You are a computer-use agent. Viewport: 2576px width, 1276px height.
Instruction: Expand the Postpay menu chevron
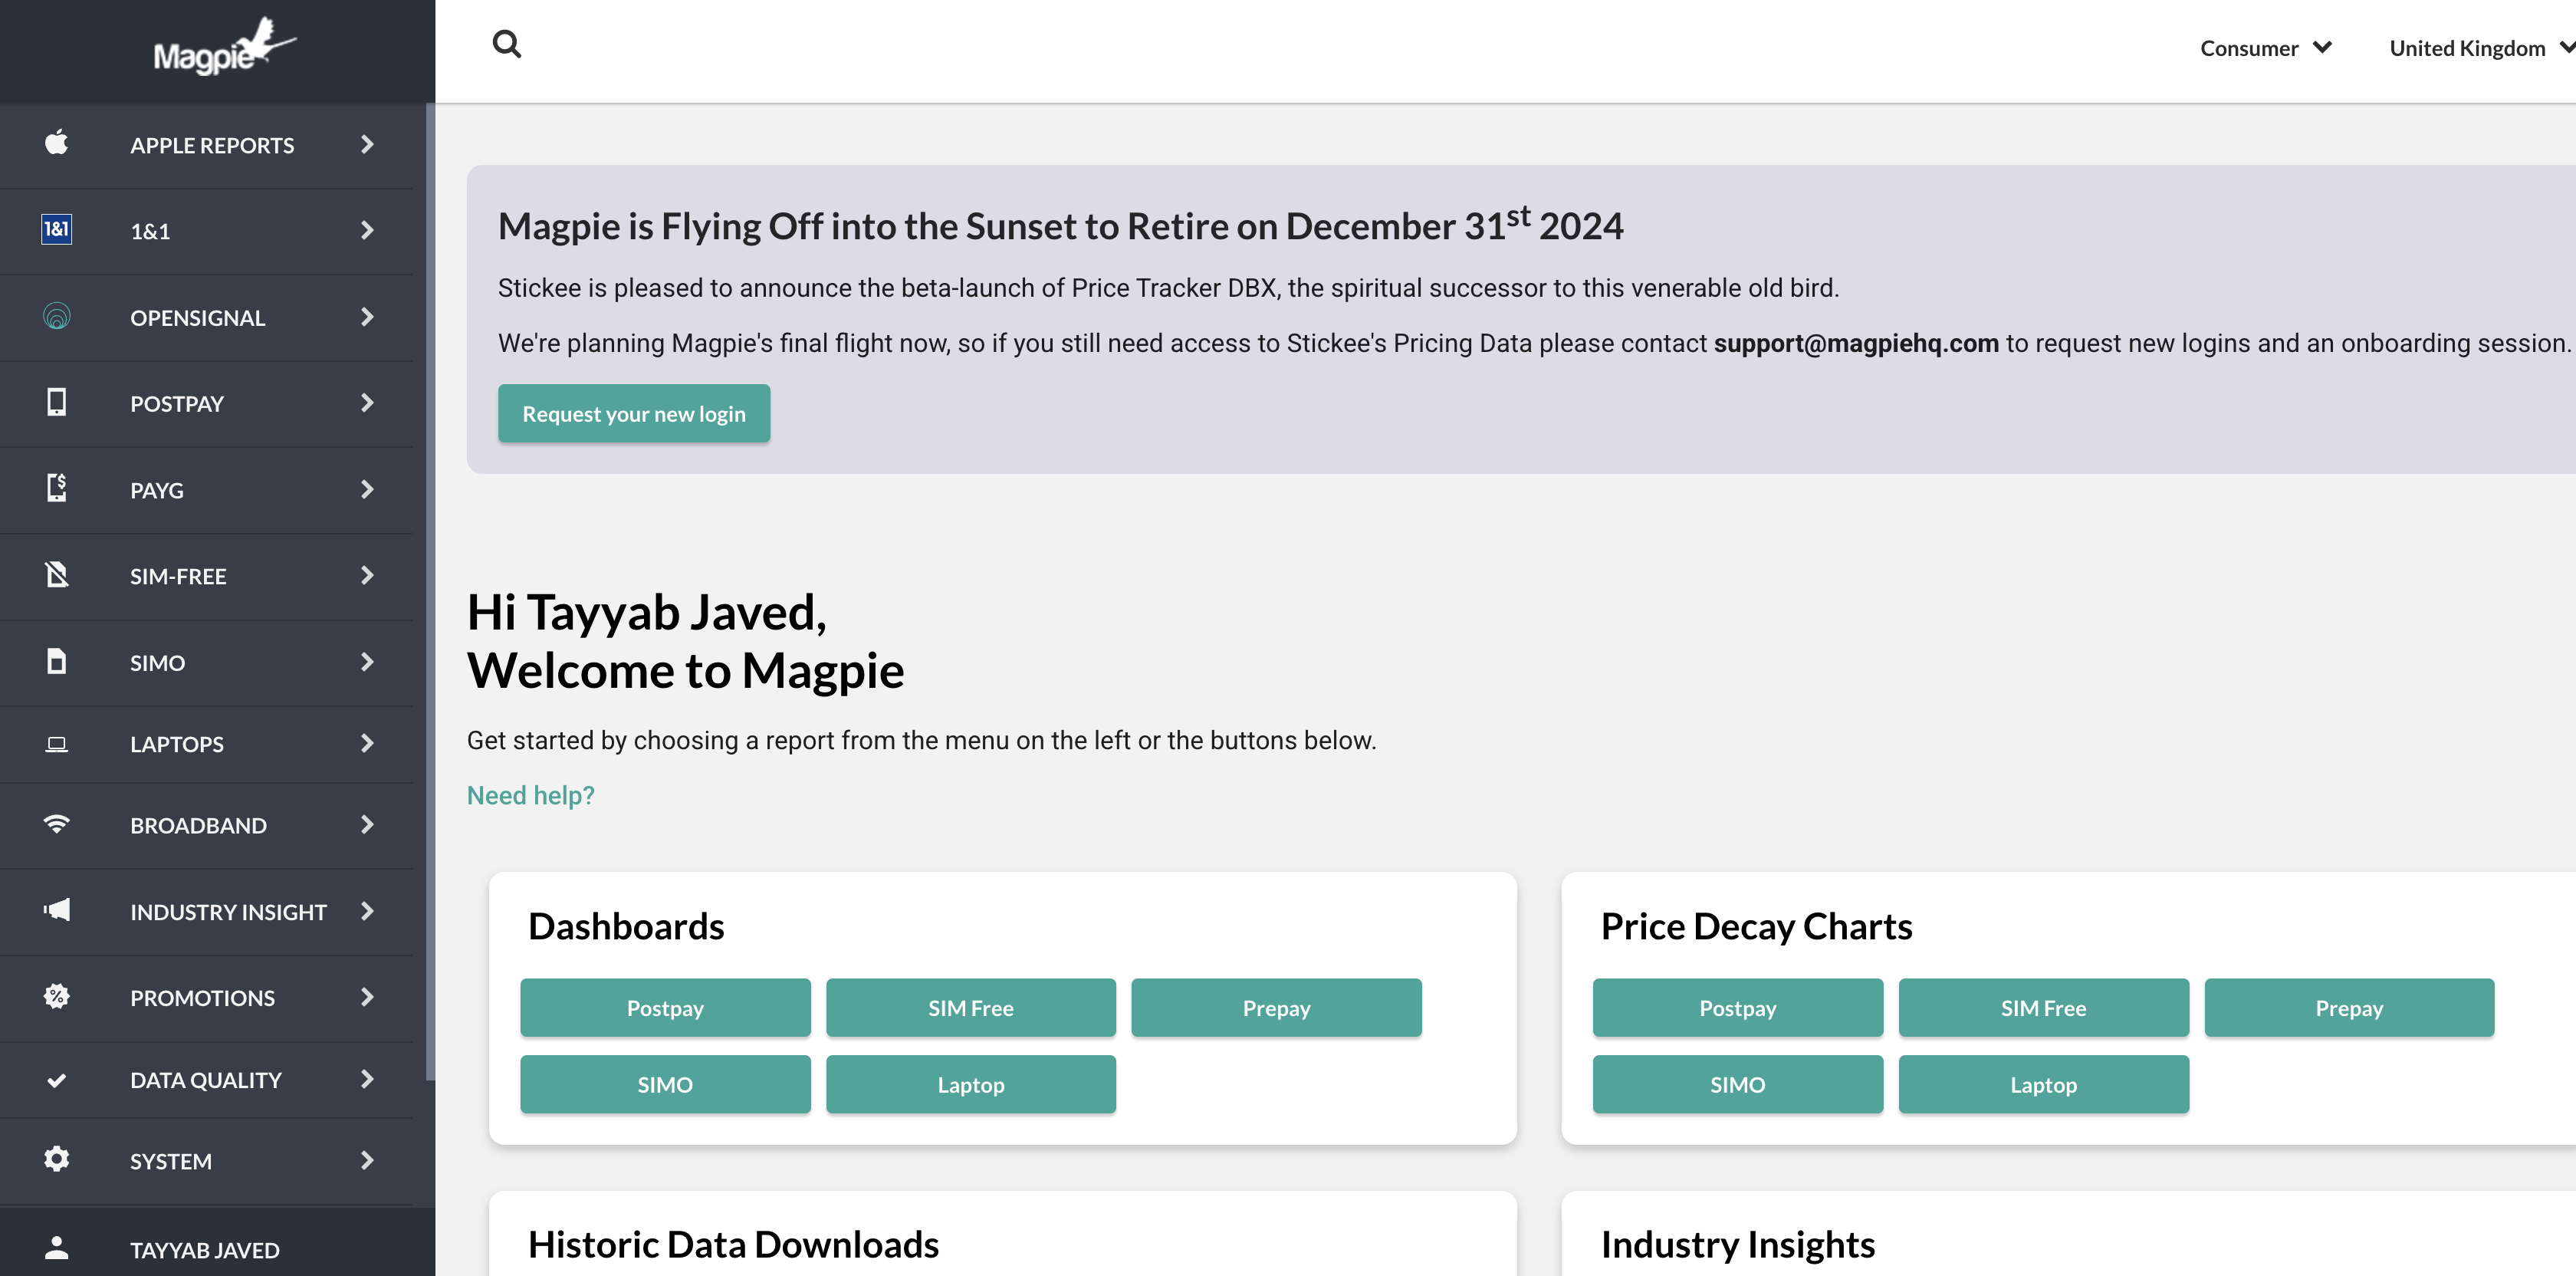point(367,403)
